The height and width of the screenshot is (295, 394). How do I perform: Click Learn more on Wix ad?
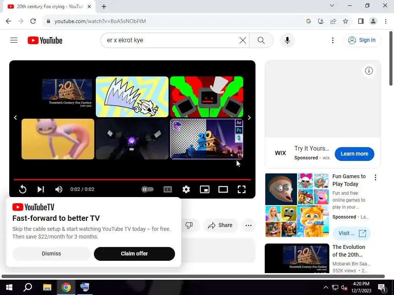pos(354,154)
